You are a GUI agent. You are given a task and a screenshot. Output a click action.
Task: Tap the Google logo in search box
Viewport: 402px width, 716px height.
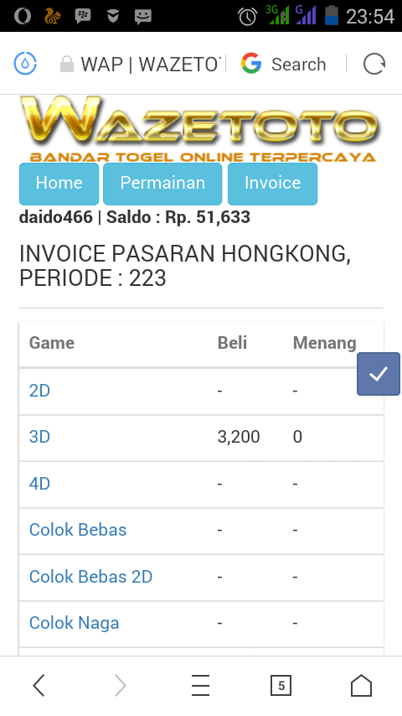click(251, 64)
